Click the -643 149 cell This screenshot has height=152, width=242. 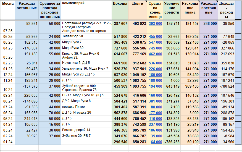(x=172, y=88)
